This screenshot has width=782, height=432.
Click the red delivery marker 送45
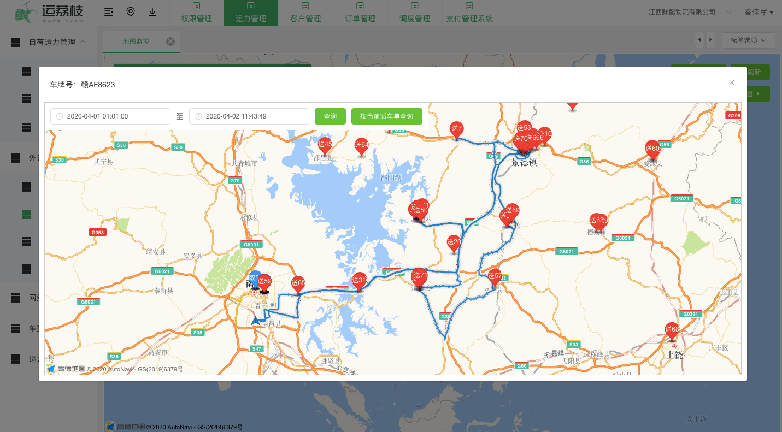point(325,145)
